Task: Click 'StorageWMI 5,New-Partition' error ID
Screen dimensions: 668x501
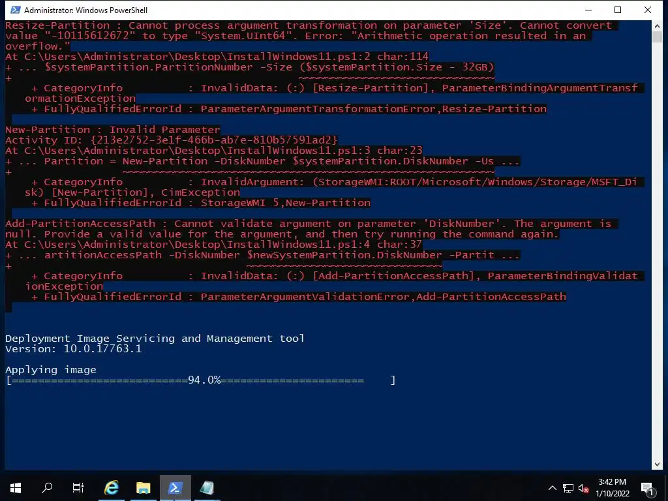Action: click(x=286, y=203)
